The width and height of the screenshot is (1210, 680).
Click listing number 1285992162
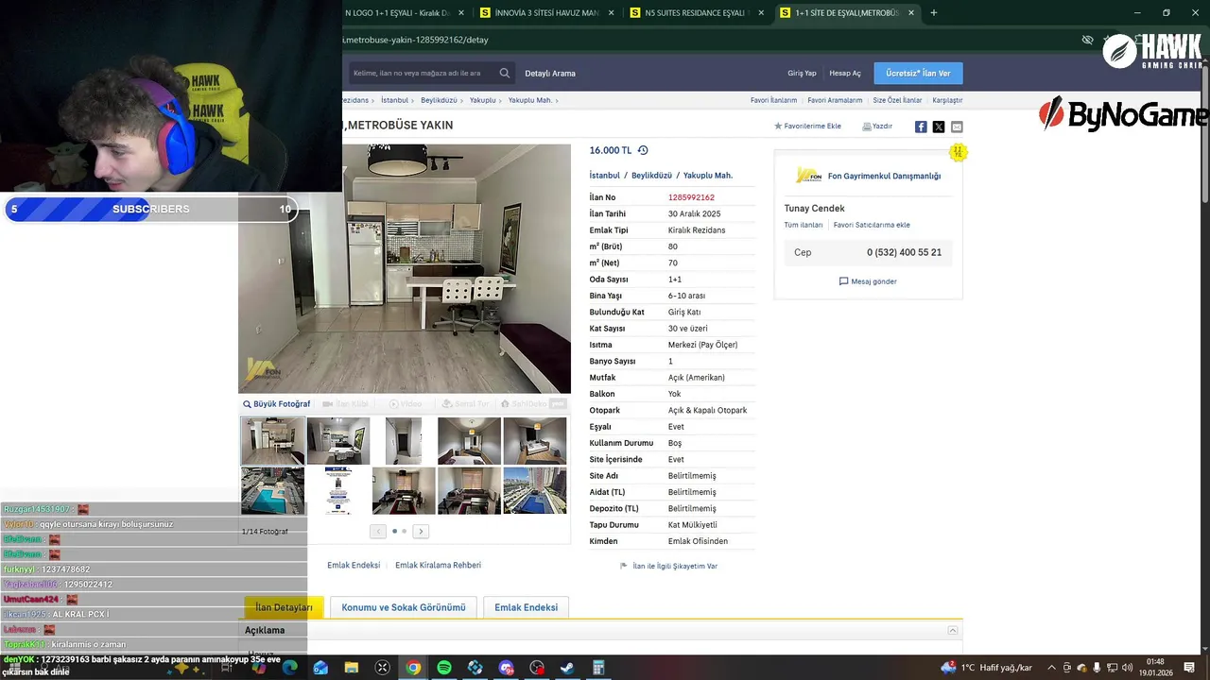coord(691,197)
